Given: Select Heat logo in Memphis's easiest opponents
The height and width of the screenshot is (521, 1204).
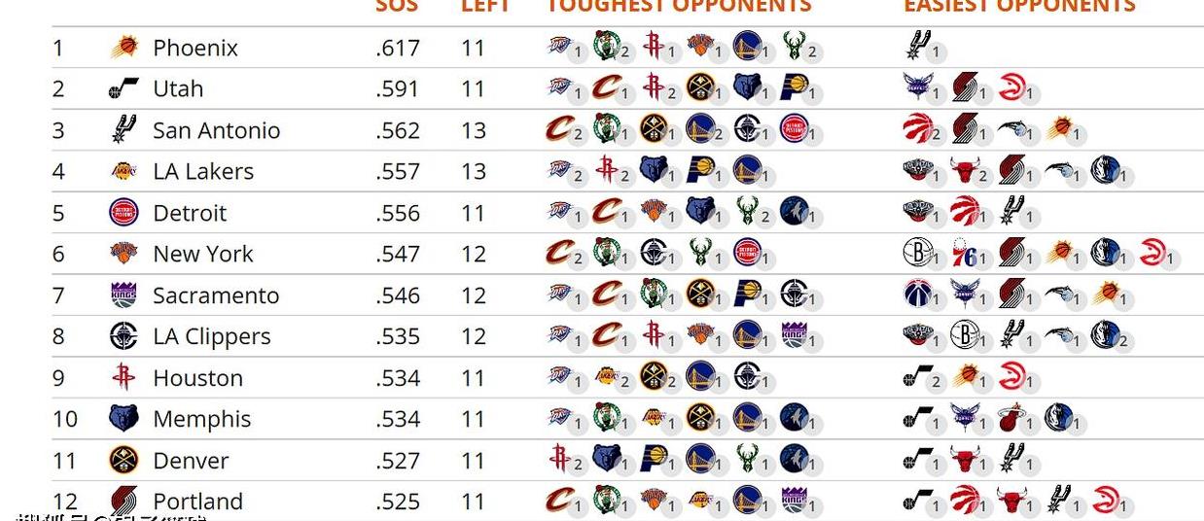Looking at the screenshot, I should click(1010, 419).
